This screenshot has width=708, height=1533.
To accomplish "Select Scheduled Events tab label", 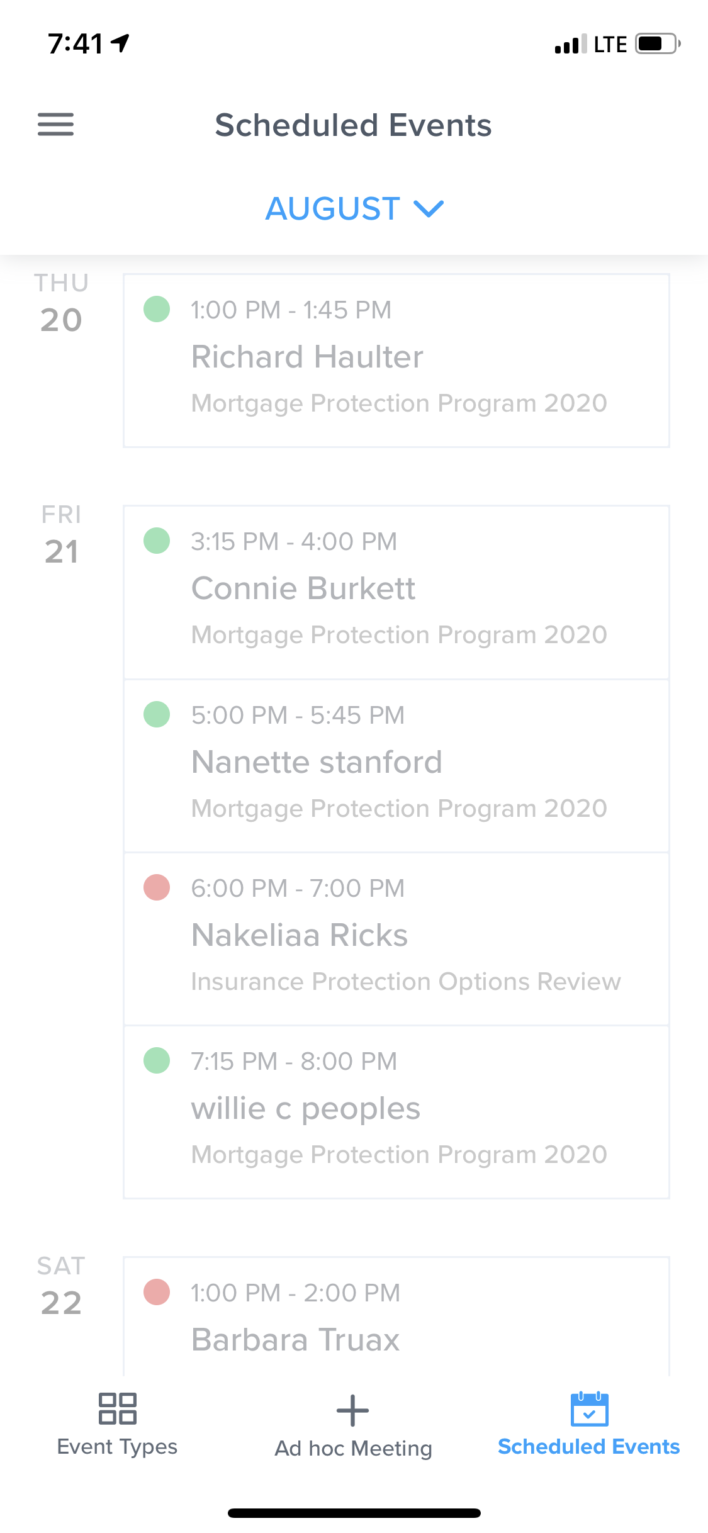I will tap(588, 1446).
